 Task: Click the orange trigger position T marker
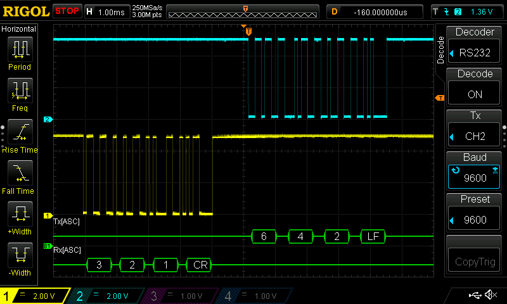tap(248, 32)
